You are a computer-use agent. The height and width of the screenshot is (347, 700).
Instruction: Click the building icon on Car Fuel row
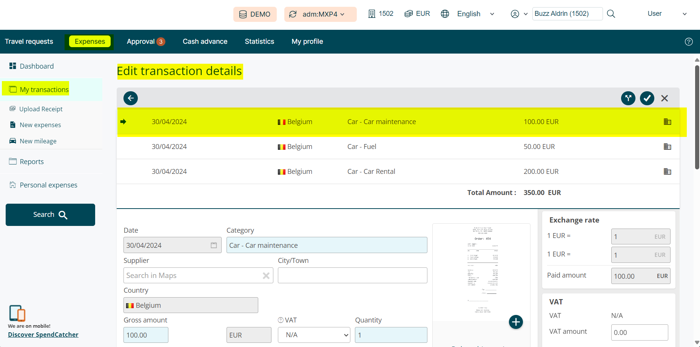coord(667,147)
